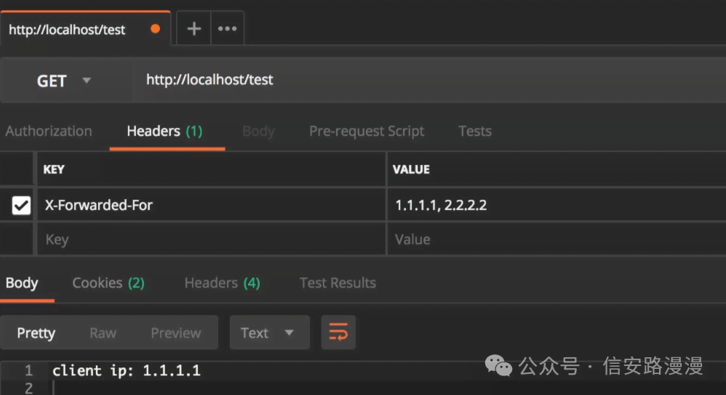Viewport: 726px width, 395px height.
Task: Open the Test Results tab
Action: click(x=338, y=282)
